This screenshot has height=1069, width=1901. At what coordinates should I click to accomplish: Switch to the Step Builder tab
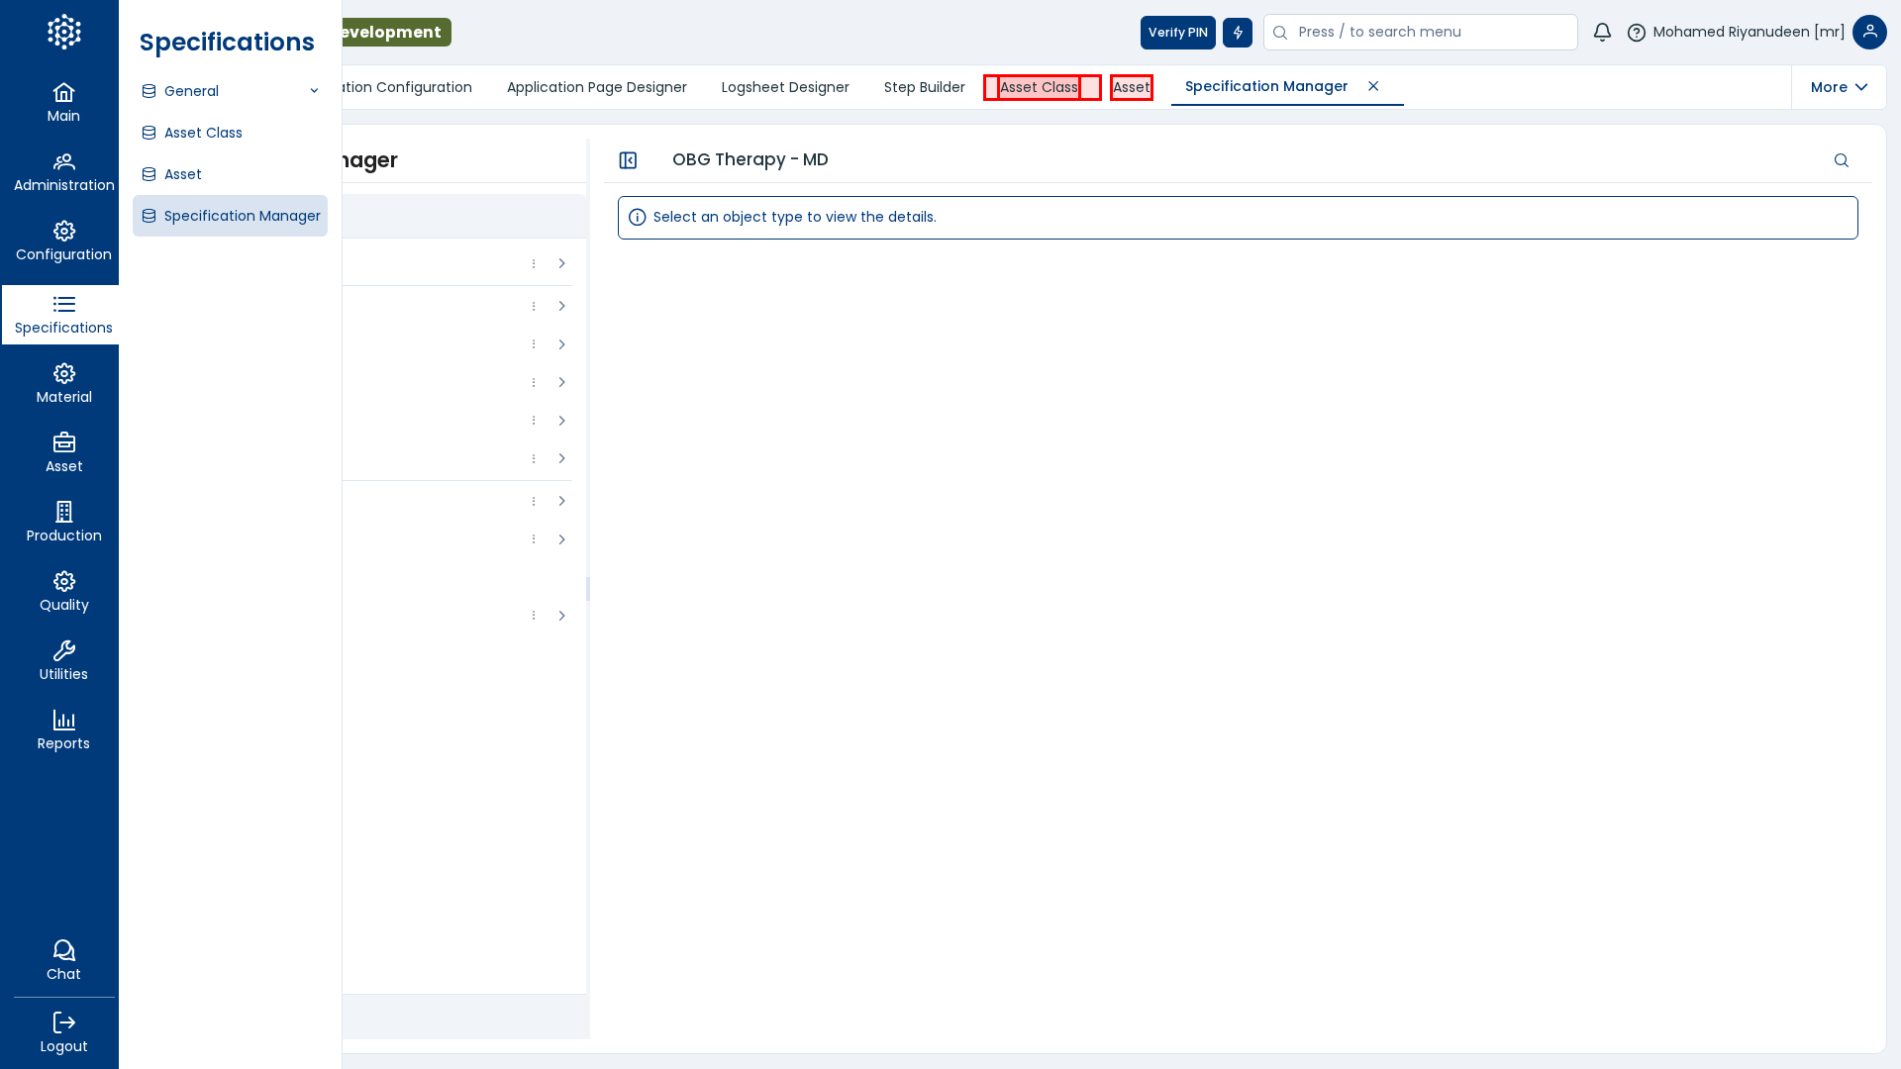(x=924, y=87)
